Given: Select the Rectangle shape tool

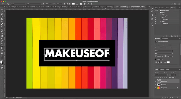Looking at the screenshot, I should tap(2, 51).
